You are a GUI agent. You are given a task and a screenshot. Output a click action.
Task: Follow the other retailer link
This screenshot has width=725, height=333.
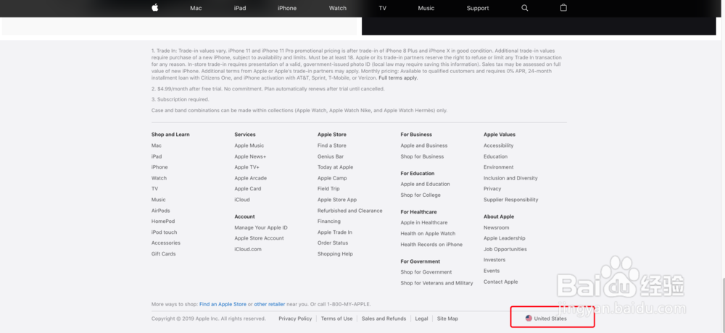[270, 304]
